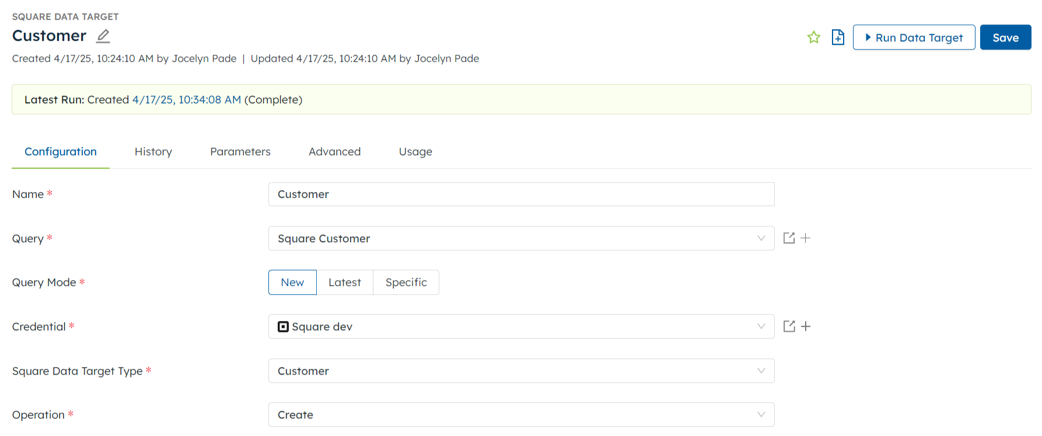1042x436 pixels.
Task: Open latest run timestamp link
Action: coord(186,100)
